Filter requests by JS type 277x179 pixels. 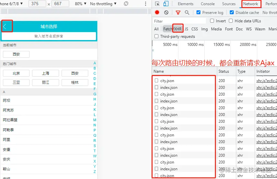(186, 29)
